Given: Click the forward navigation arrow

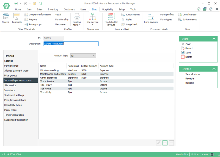Looking at the screenshot, I should coord(25,3).
